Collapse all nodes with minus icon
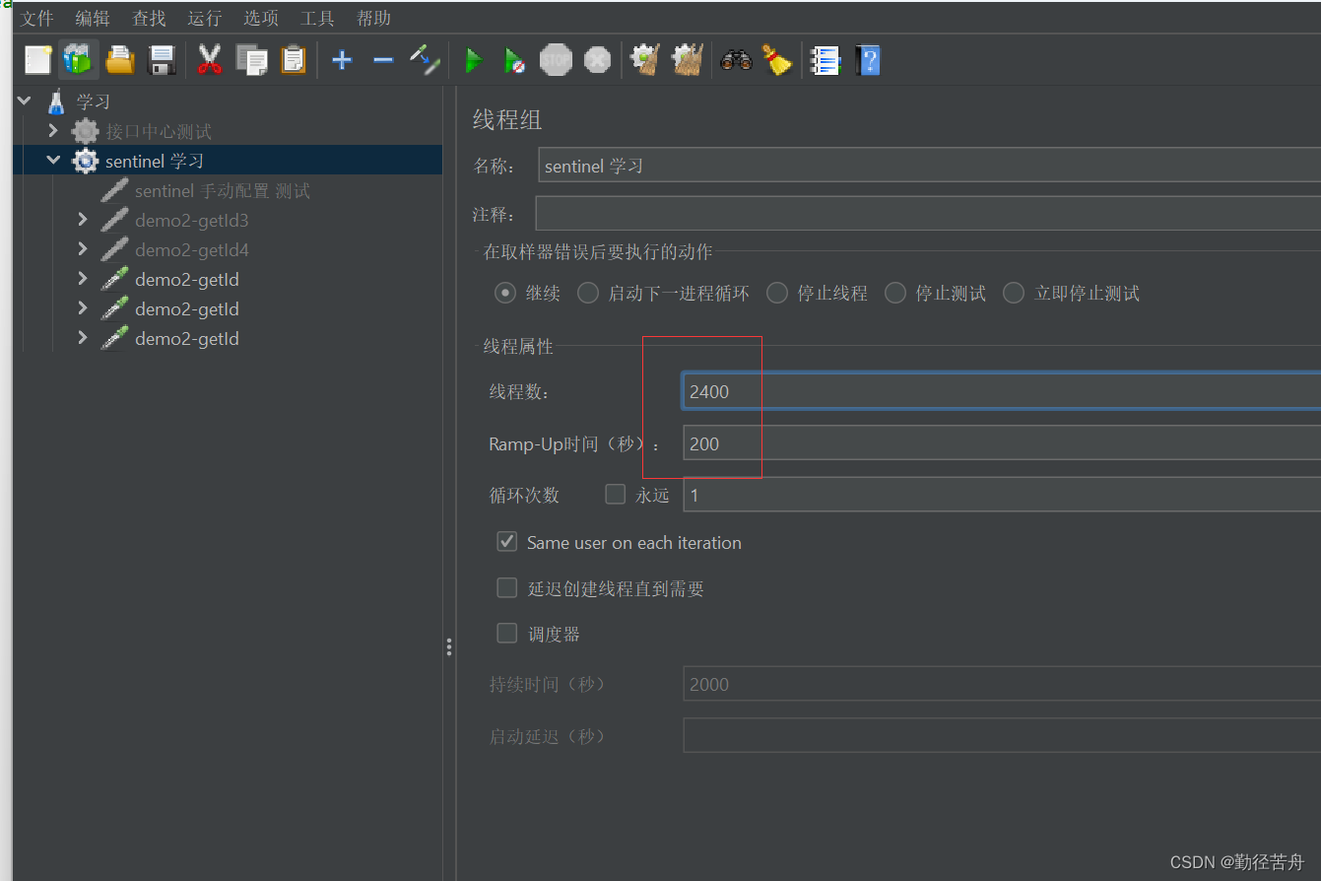 pyautogui.click(x=383, y=60)
